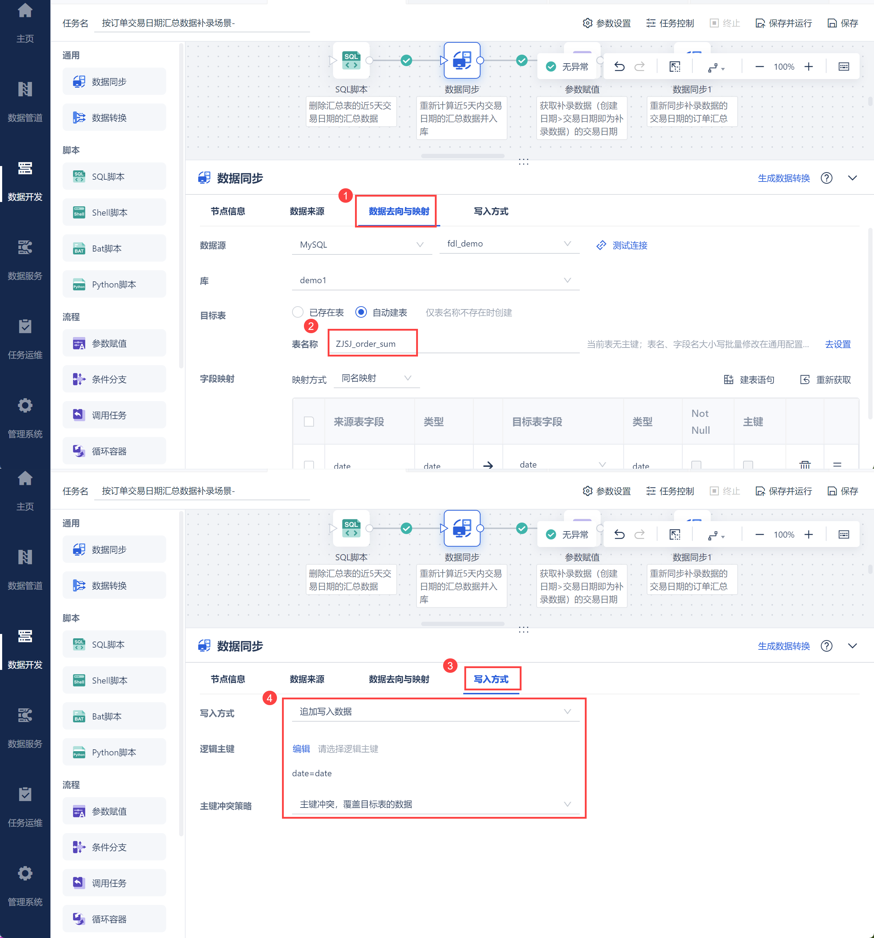Delete the date field mapping row
This screenshot has width=874, height=938.
tap(805, 465)
